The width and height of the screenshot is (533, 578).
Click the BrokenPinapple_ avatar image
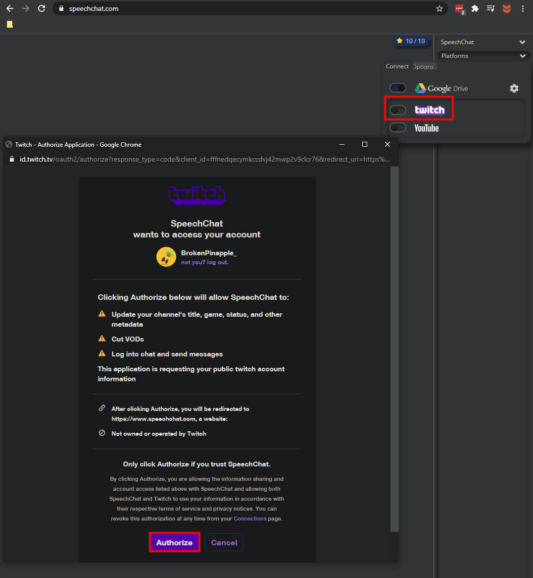(x=166, y=257)
